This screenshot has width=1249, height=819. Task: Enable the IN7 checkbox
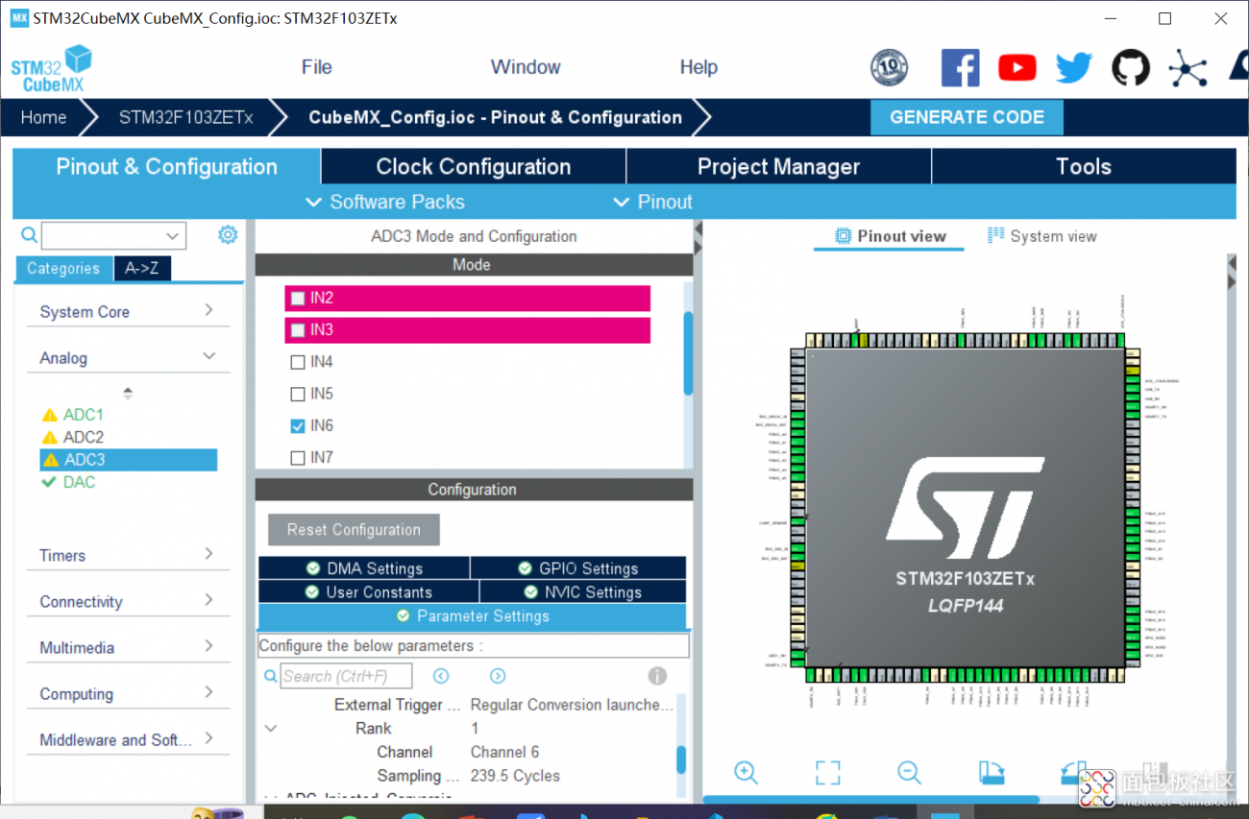[298, 458]
